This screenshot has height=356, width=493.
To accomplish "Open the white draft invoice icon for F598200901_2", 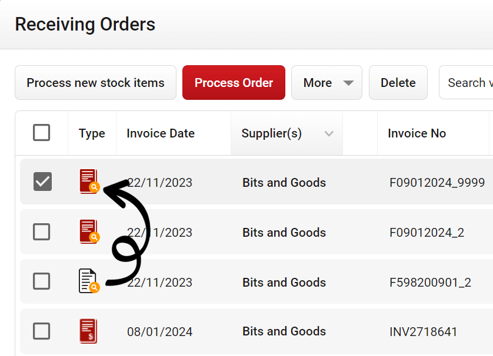I will (88, 281).
